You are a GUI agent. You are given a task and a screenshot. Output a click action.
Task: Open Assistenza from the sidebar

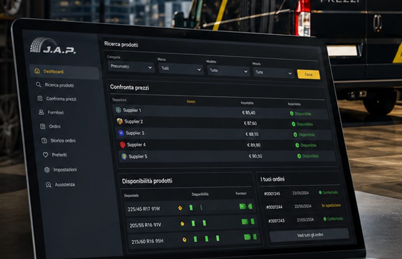point(65,185)
